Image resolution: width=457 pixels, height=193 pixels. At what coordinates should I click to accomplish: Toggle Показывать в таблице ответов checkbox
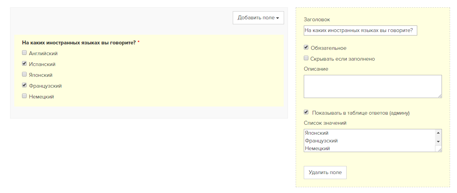click(306, 112)
